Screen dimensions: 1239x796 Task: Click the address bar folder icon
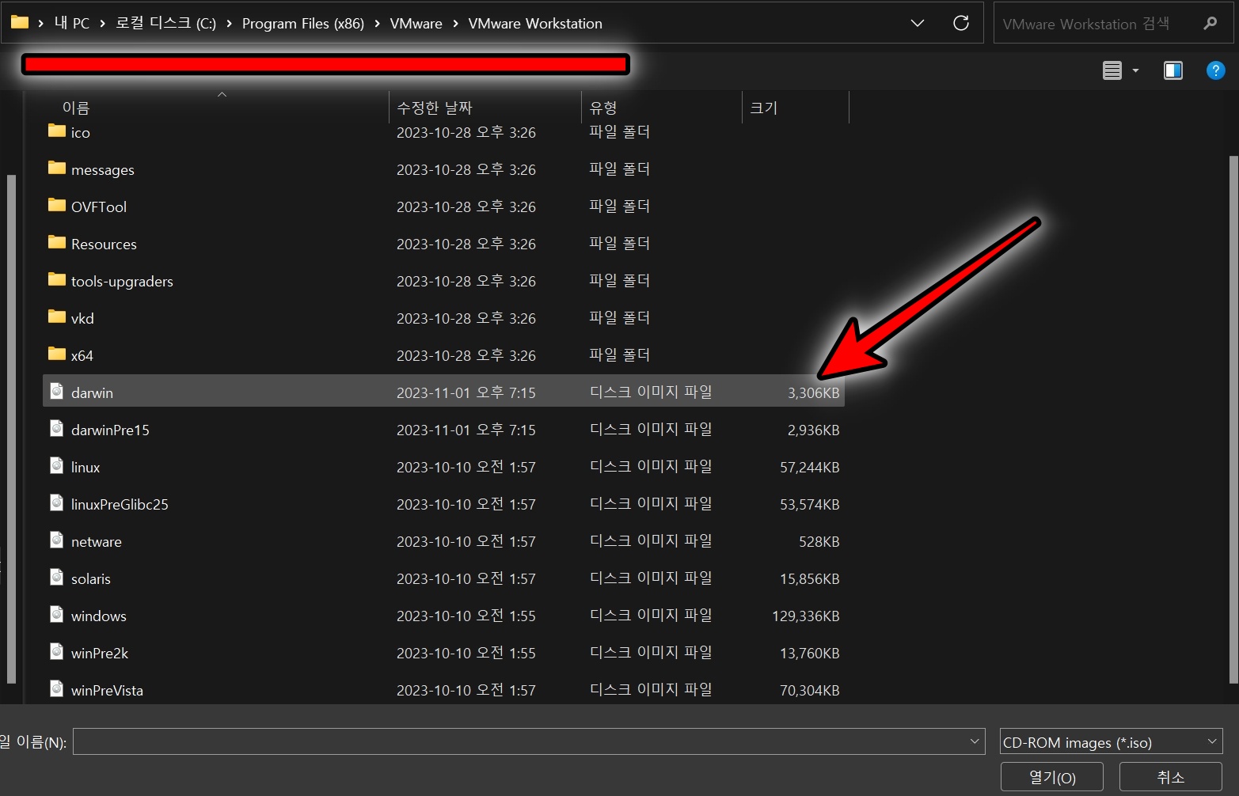20,22
